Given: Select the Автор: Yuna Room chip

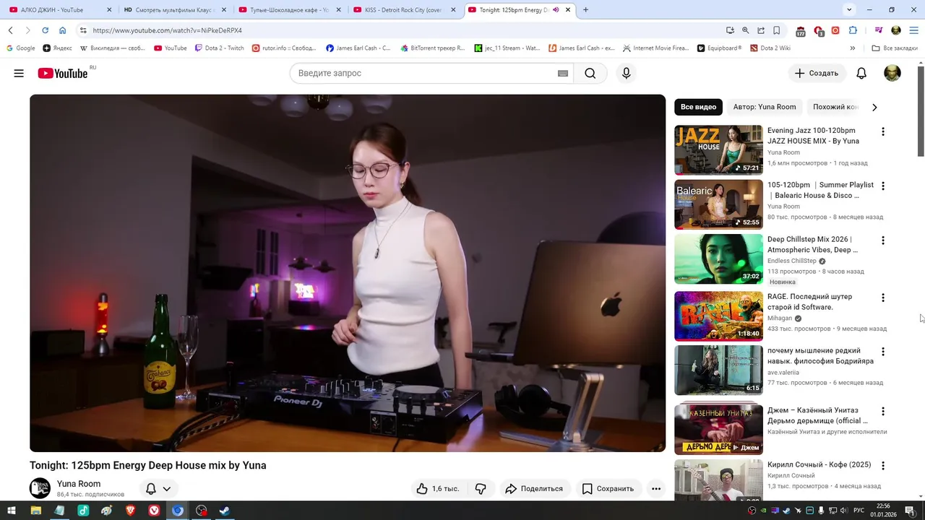Looking at the screenshot, I should point(765,107).
